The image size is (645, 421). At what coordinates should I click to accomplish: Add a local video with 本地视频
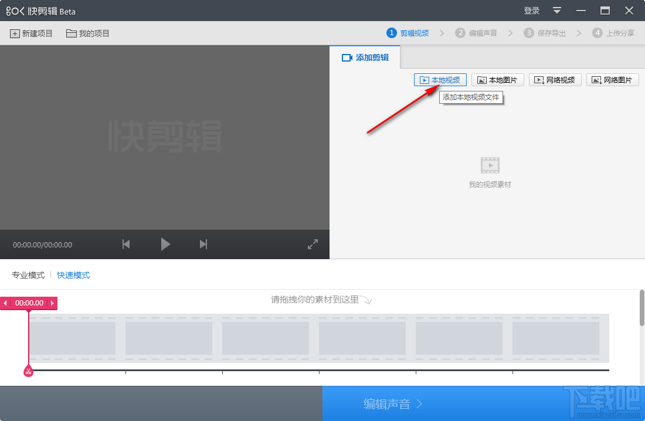coord(440,80)
